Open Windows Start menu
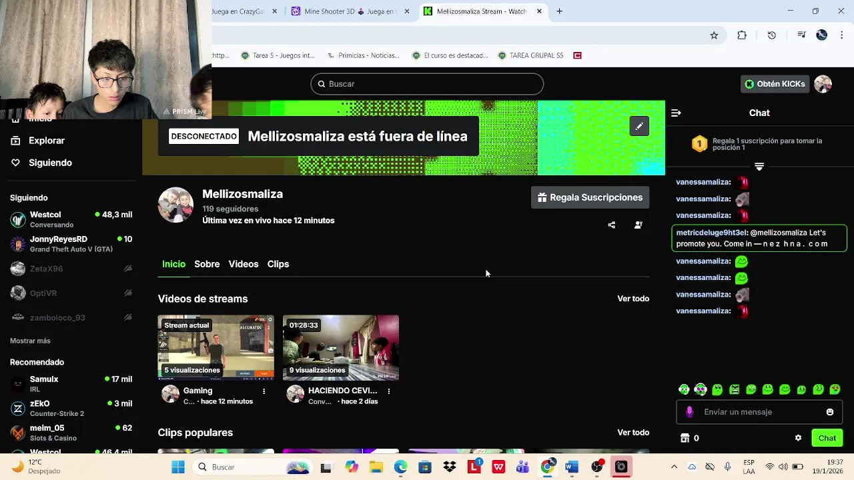Screen dimensions: 854x480 (x=178, y=467)
